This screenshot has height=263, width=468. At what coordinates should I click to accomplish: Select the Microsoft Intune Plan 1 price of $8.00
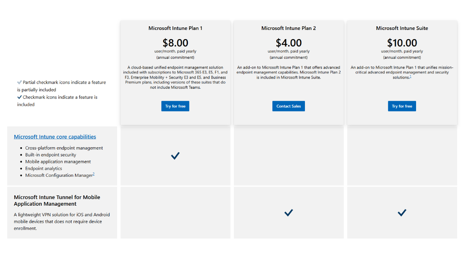[x=175, y=43]
